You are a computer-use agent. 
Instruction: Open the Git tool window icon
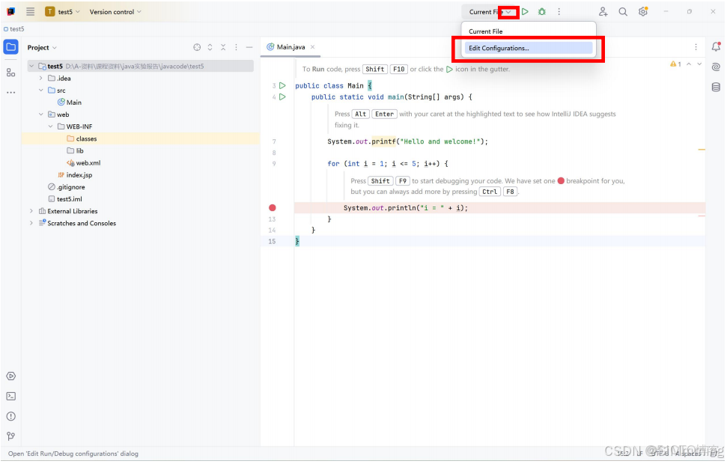[10, 435]
